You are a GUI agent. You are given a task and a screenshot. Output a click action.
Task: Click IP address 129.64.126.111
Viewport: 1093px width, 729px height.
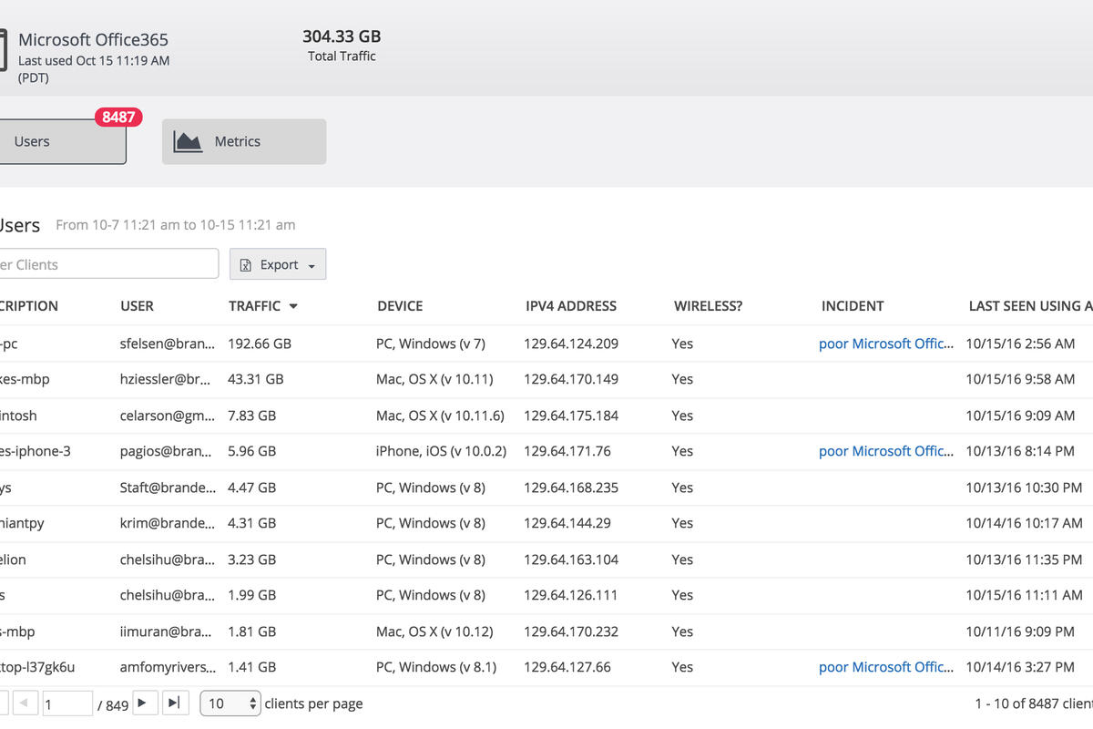tap(571, 595)
